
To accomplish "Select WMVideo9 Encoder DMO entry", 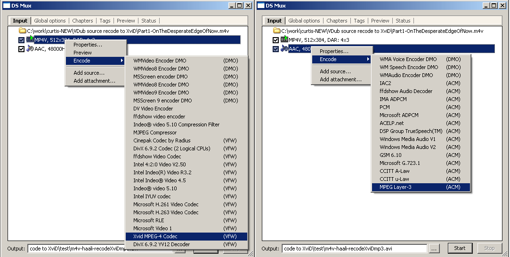I will [x=186, y=93].
